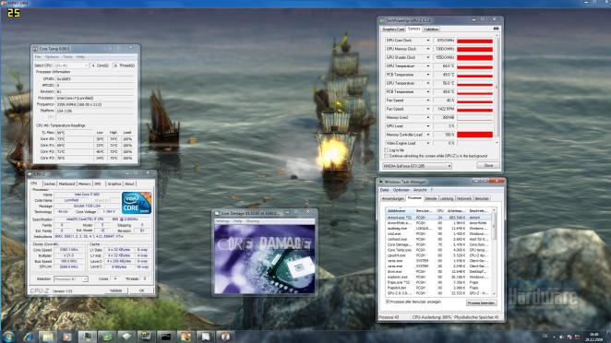
Task: Switch to Dienste tab in Task Manager
Action: point(431,198)
